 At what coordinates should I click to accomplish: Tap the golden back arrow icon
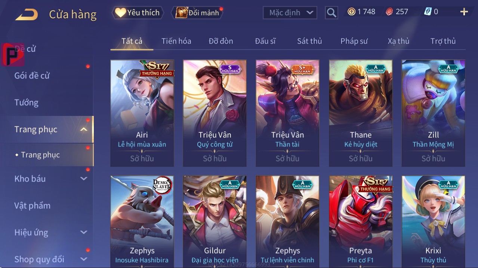pyautogui.click(x=26, y=15)
